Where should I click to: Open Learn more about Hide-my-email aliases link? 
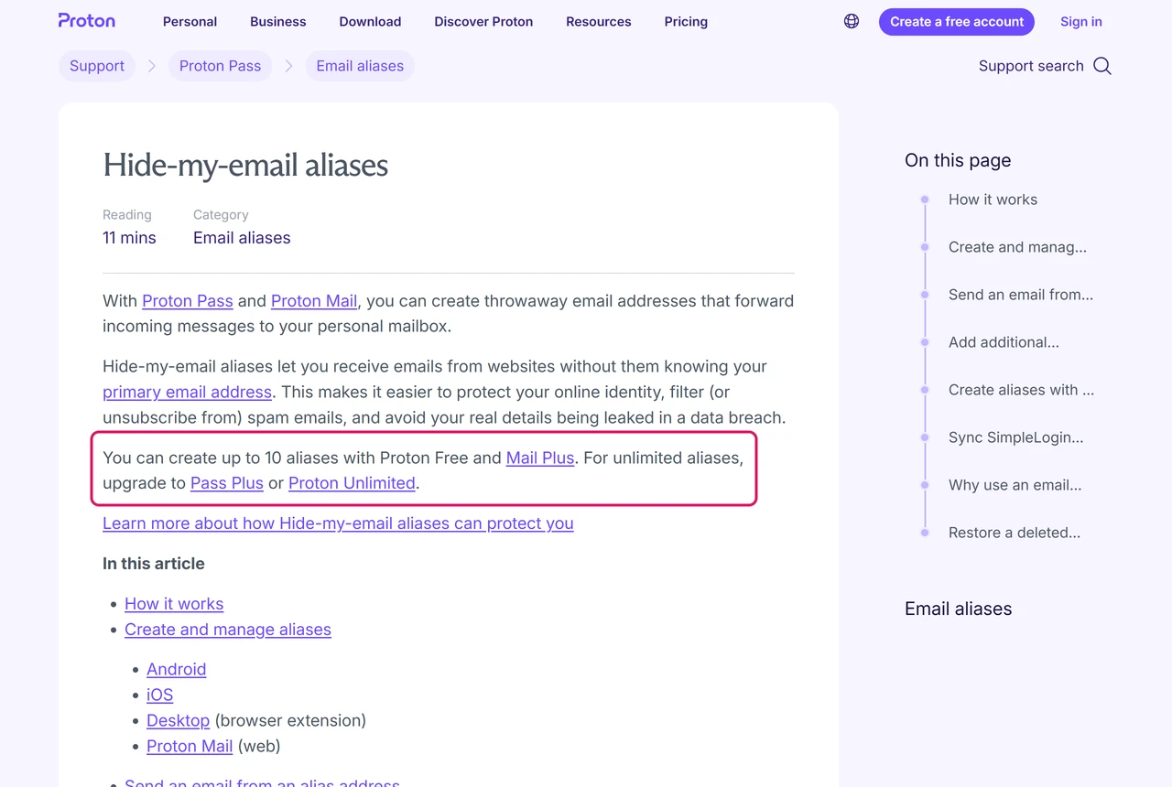(338, 523)
